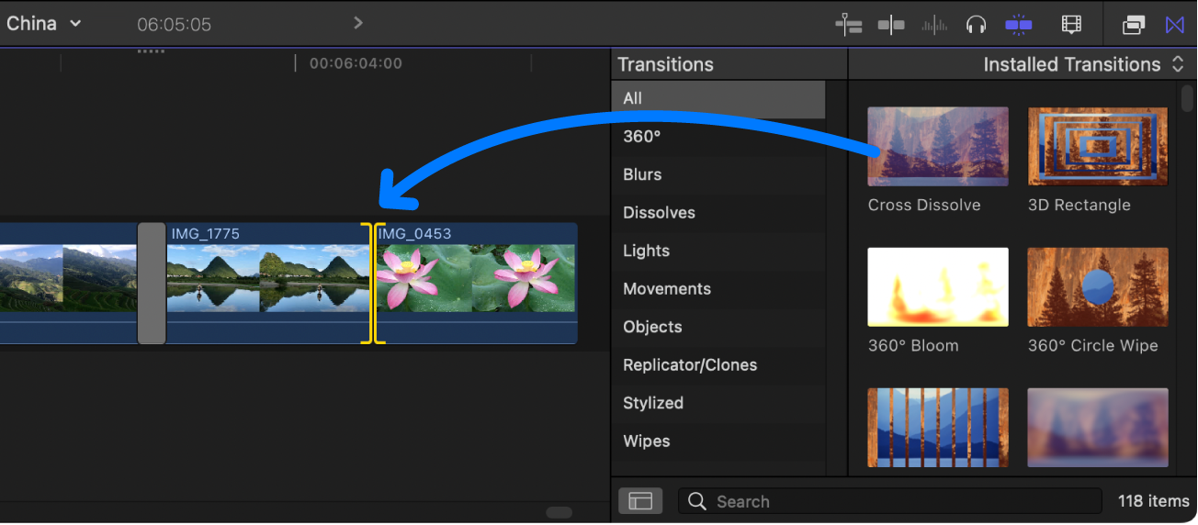Show the Effects browser icon

(1134, 25)
